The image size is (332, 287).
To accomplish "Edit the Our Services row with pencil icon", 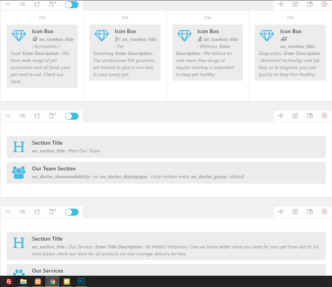I will click(295, 212).
